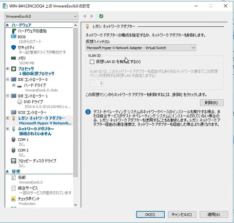Collapse IDE コントローラー 1 node
Image resolution: width=234 pixels, height=223 pixels.
[7, 96]
